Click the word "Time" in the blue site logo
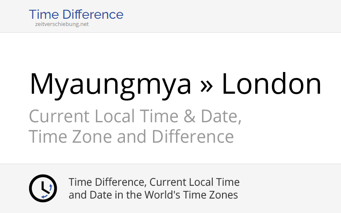The width and height of the screenshot is (341, 213). 42,14
